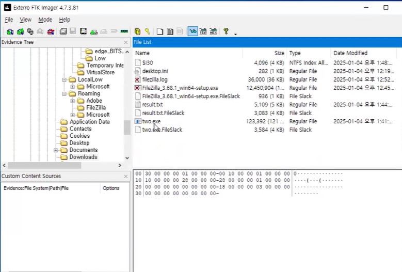Image resolution: width=402 pixels, height=272 pixels.
Task: Collapse the Roaming folder node
Action: pos(64,94)
